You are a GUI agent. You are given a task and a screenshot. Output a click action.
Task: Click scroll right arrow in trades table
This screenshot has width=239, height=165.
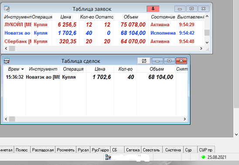tap(185, 119)
